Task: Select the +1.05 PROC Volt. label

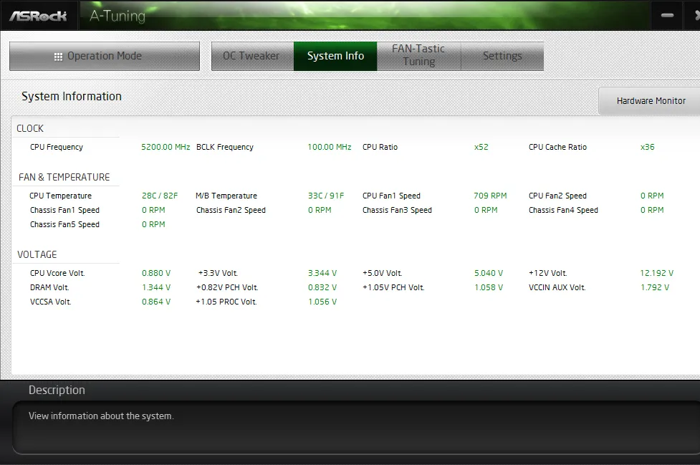Action: point(226,302)
